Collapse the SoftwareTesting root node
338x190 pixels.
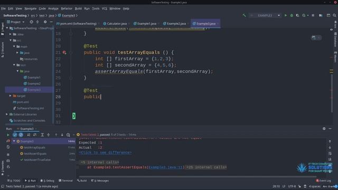[x=7, y=28]
